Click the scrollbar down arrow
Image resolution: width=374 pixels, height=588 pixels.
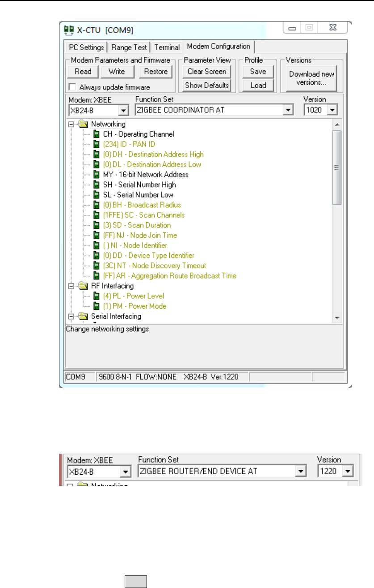point(337,318)
